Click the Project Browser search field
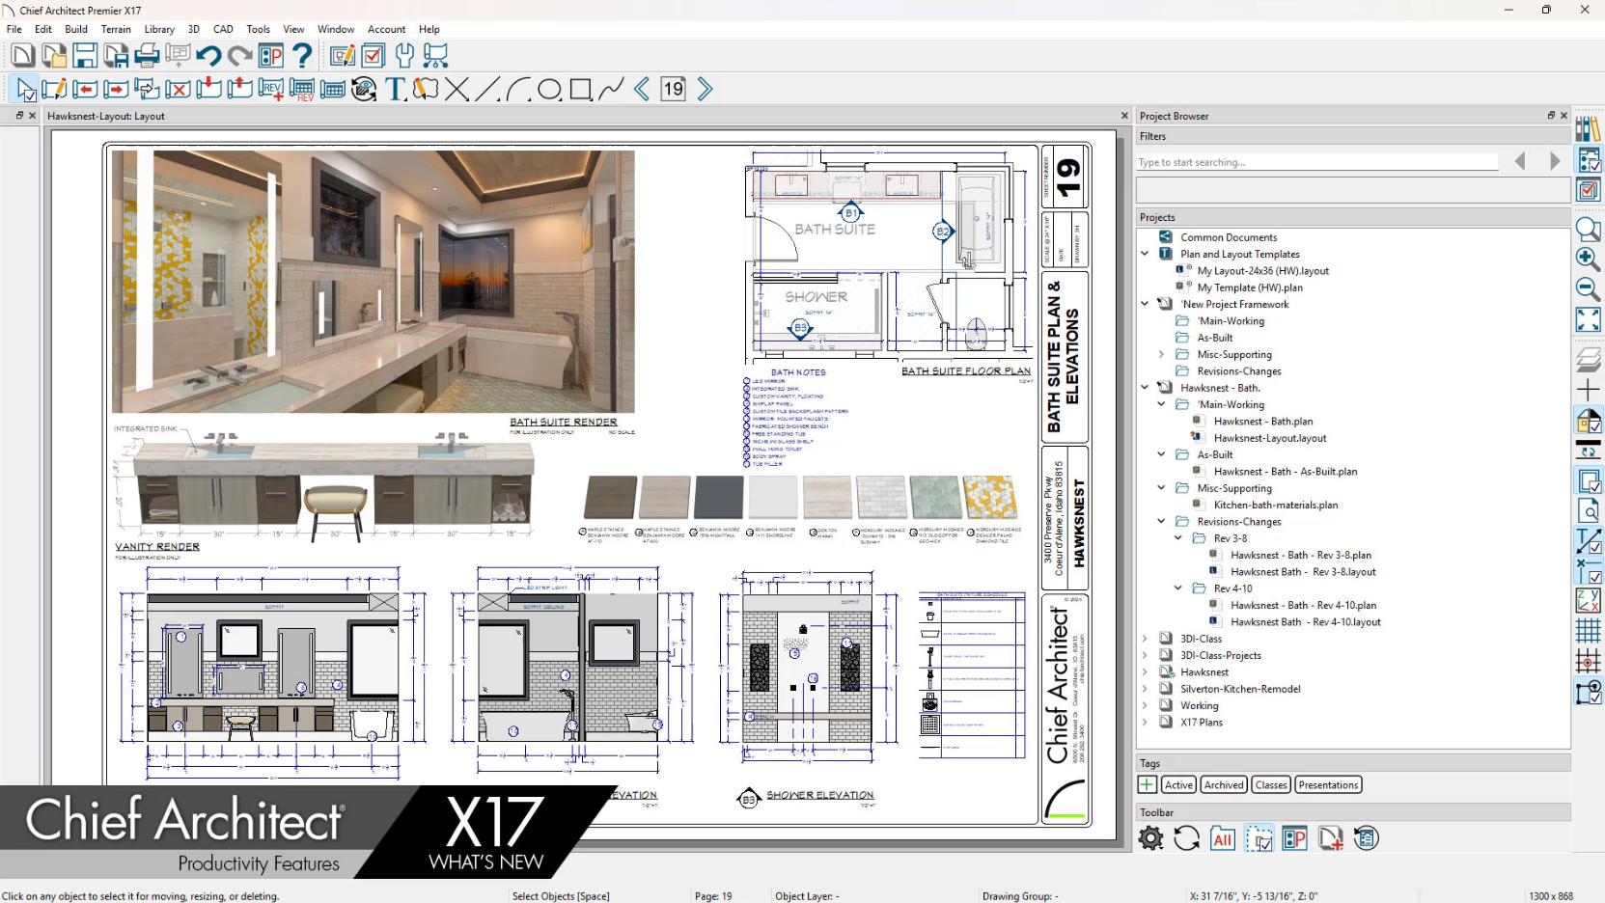The height and width of the screenshot is (903, 1605). click(1317, 162)
